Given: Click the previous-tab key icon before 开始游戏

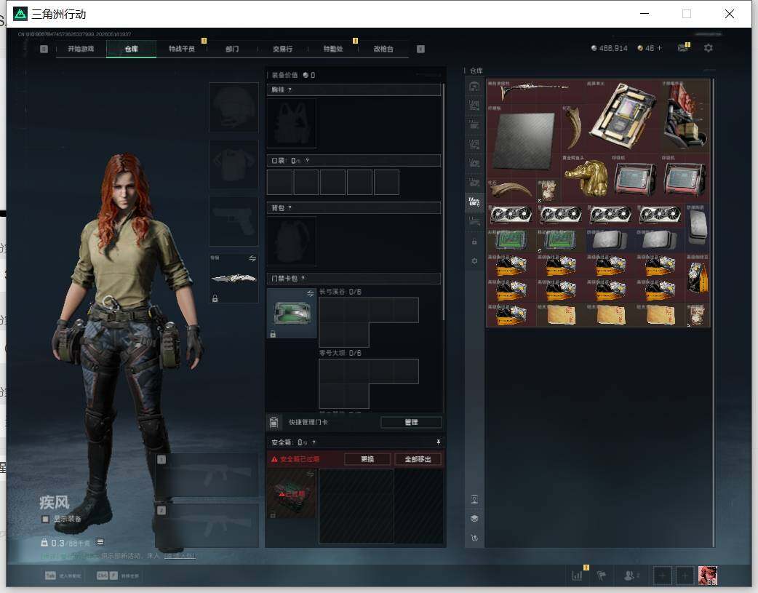Looking at the screenshot, I should click(x=44, y=49).
